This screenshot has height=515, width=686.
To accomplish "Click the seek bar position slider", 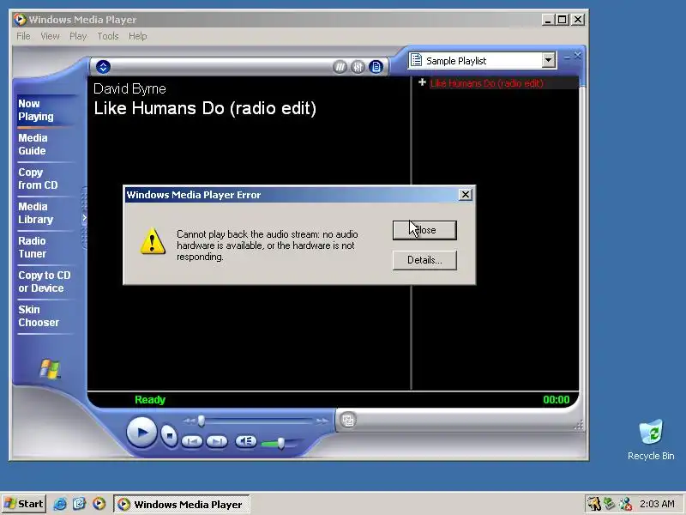I will (x=201, y=421).
